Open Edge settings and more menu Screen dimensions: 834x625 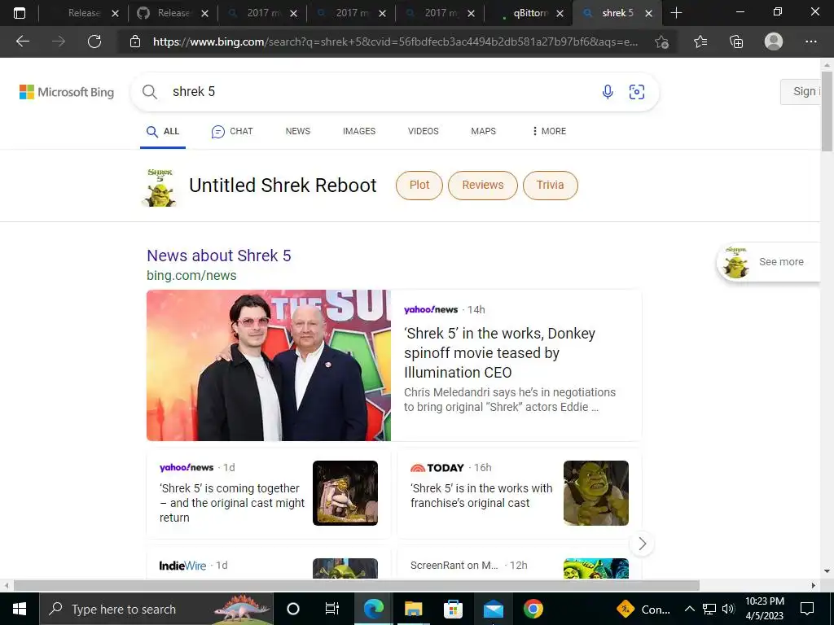810,42
